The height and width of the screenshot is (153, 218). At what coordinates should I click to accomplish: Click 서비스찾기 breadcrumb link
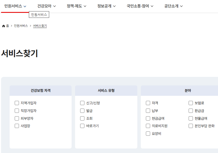40,26
